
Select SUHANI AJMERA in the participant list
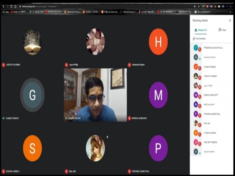tap(210, 133)
